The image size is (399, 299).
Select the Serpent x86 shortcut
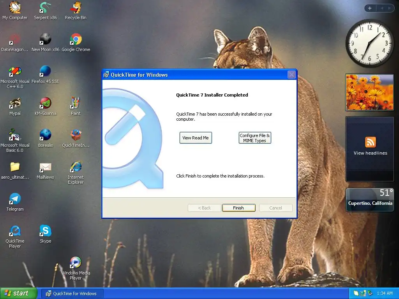pos(45,10)
